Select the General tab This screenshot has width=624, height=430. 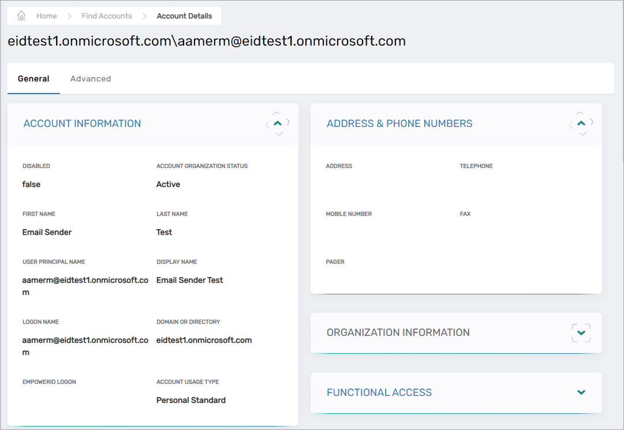point(33,78)
